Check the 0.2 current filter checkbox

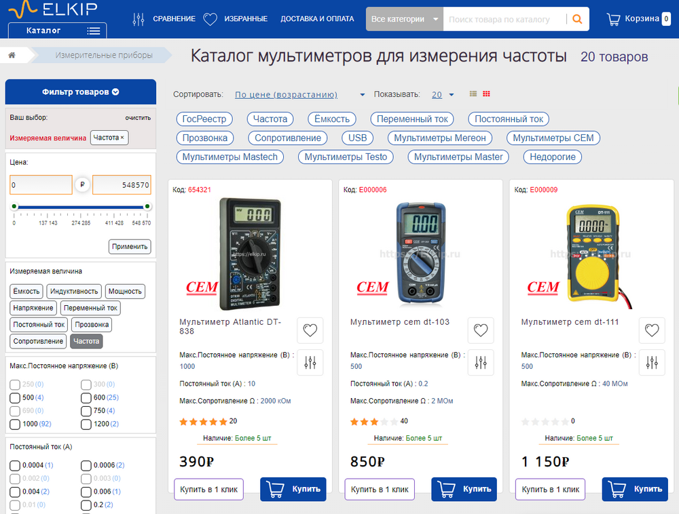point(86,505)
